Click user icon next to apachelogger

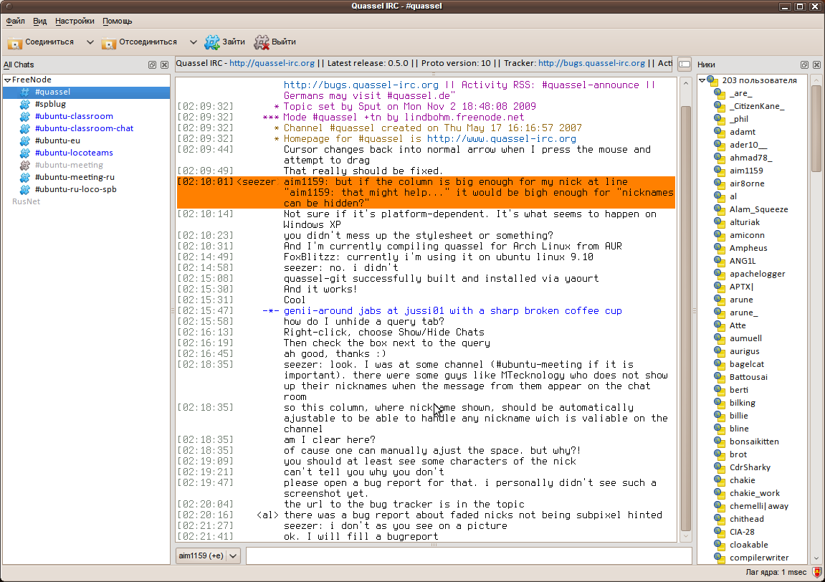pyautogui.click(x=720, y=274)
